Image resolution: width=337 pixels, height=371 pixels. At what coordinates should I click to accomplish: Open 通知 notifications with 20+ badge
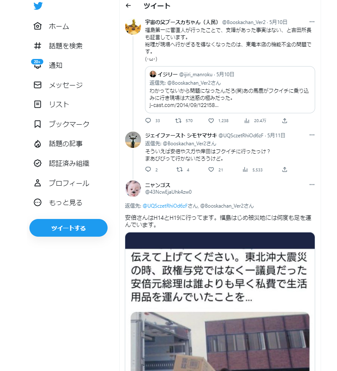click(x=48, y=65)
